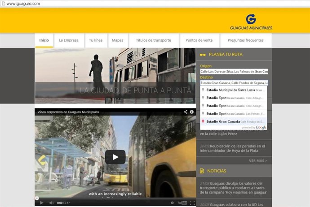The height and width of the screenshot is (207, 310).
Task: Open news Guaguas divulga los valores
Action: point(233,188)
